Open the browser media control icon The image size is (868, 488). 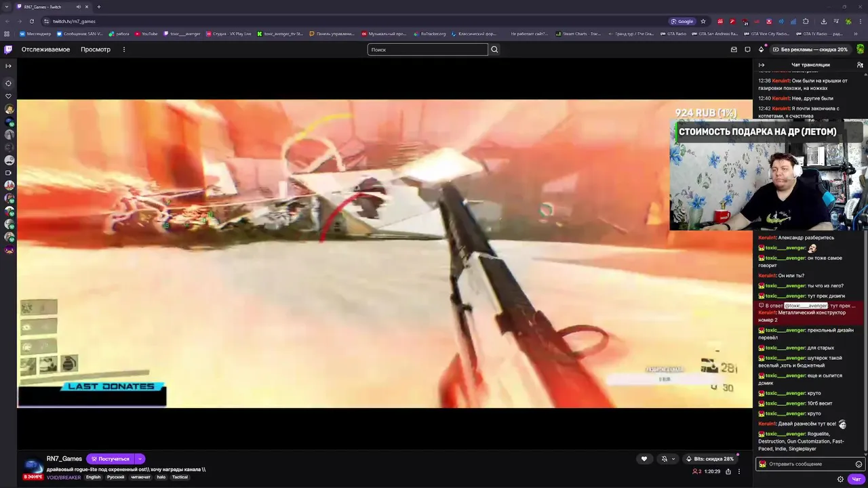point(835,21)
